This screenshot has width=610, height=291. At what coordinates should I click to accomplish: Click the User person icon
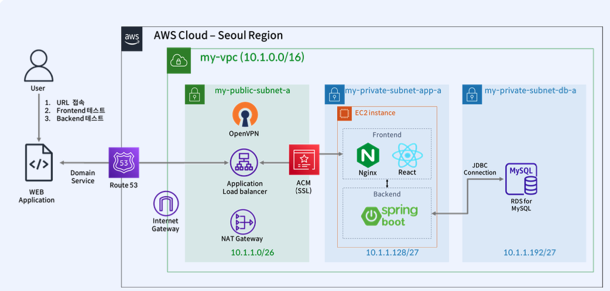[39, 66]
